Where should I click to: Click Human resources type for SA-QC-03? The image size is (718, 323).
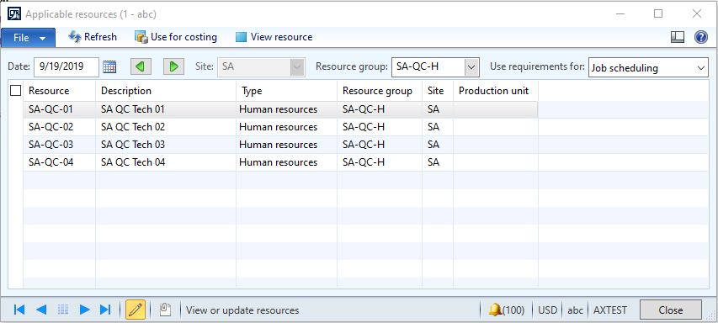click(x=287, y=145)
